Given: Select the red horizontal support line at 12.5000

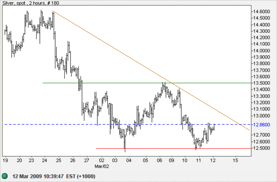Looking at the screenshot, I should (x=174, y=149).
